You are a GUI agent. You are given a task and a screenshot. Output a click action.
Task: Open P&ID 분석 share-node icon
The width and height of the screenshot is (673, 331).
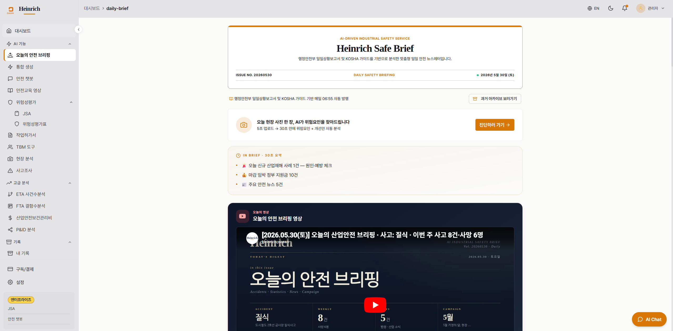10,229
